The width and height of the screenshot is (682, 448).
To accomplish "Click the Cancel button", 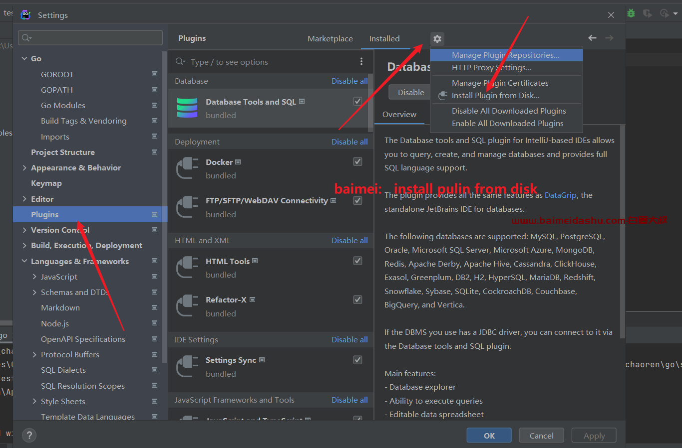I will (542, 435).
